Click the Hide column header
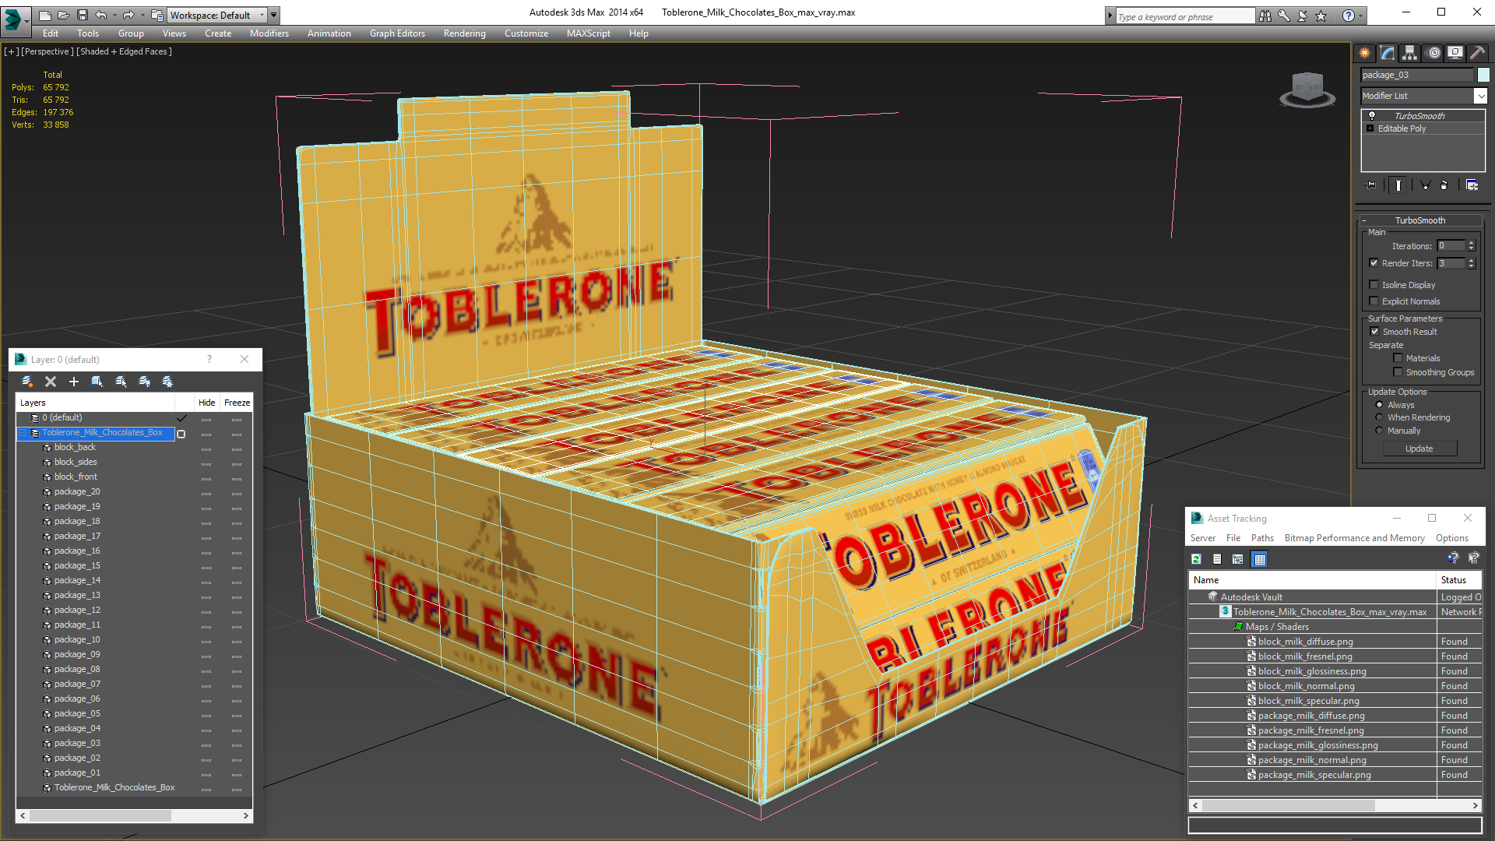1495x841 pixels. click(x=206, y=403)
